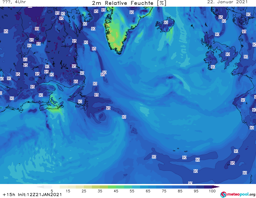
Task: Click legend value '65' on the color scale
Action: (x=148, y=191)
